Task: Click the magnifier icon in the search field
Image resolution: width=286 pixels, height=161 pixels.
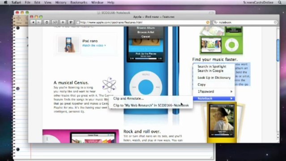Action: coord(215,22)
